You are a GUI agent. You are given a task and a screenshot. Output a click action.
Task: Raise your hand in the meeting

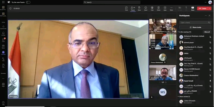tap(139, 8)
